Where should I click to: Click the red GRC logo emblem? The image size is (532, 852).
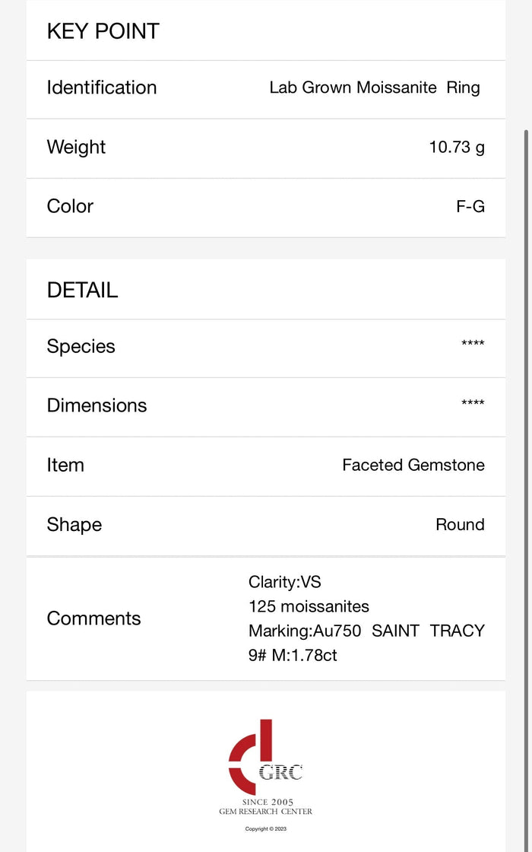(x=265, y=757)
